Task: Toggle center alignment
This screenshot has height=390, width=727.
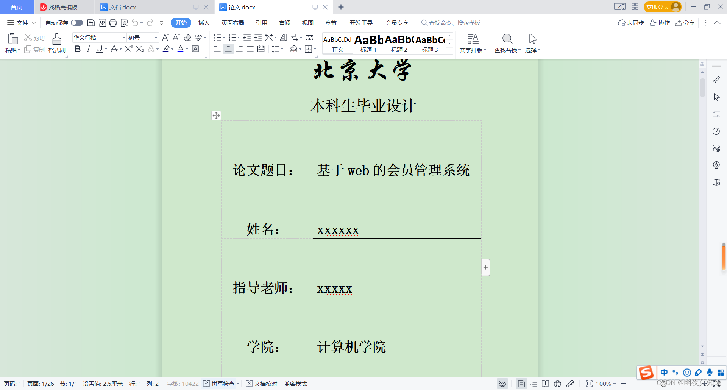Action: coord(228,49)
